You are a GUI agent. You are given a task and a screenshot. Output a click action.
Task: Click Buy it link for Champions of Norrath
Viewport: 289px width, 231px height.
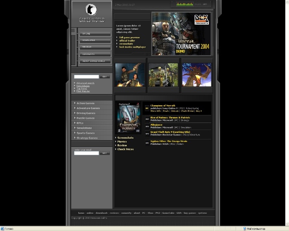(199, 111)
